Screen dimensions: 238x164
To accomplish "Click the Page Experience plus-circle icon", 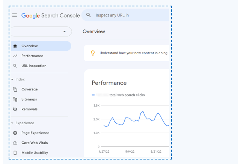I will click(15, 133).
